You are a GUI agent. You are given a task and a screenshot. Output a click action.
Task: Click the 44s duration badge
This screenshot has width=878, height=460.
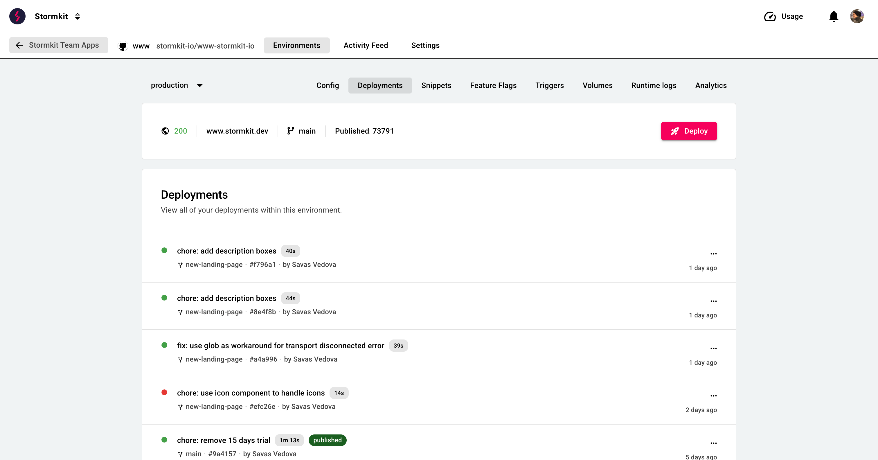pyautogui.click(x=290, y=298)
